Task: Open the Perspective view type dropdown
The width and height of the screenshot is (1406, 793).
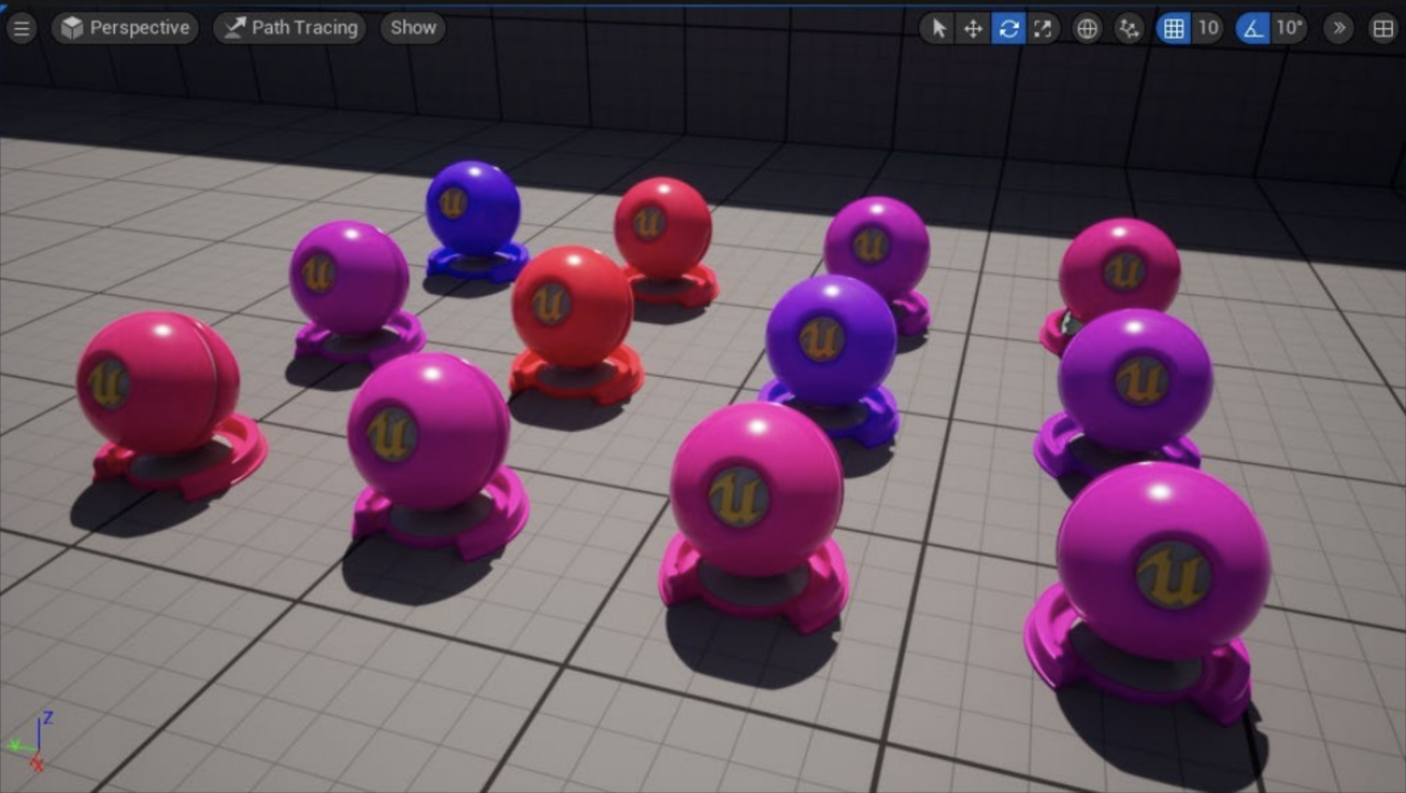Action: tap(125, 28)
